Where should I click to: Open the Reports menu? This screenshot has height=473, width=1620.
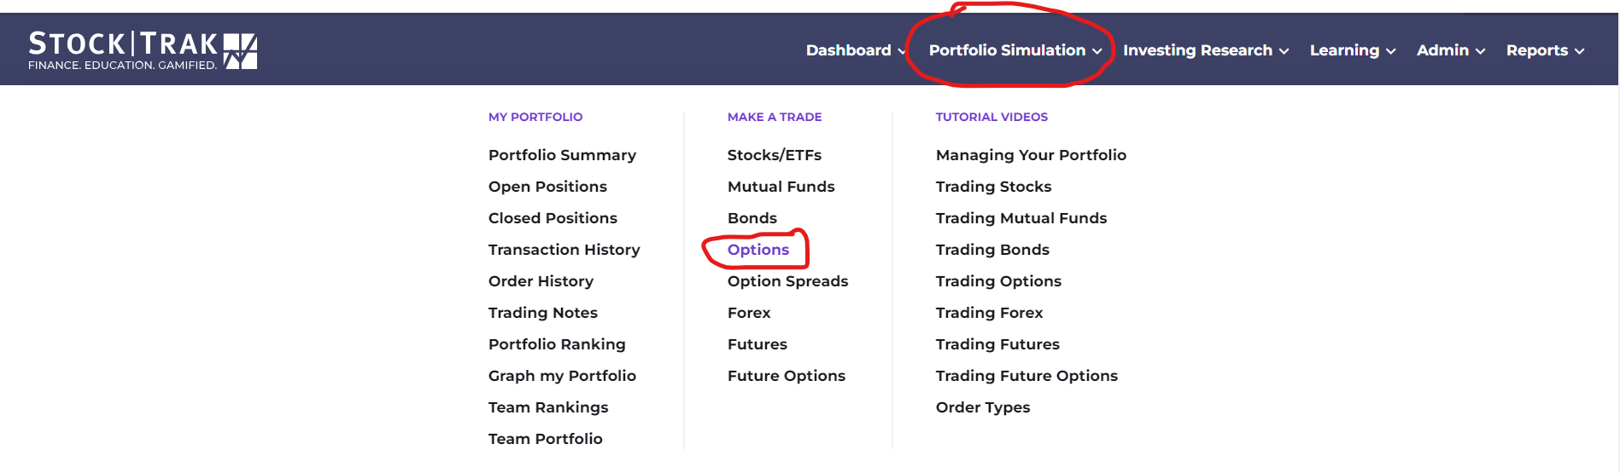1545,50
